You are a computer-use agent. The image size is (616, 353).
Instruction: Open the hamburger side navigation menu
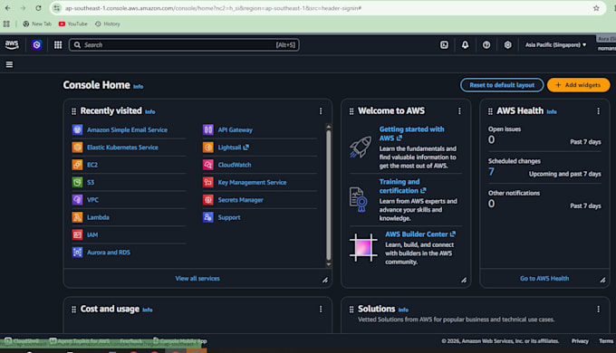(x=9, y=64)
